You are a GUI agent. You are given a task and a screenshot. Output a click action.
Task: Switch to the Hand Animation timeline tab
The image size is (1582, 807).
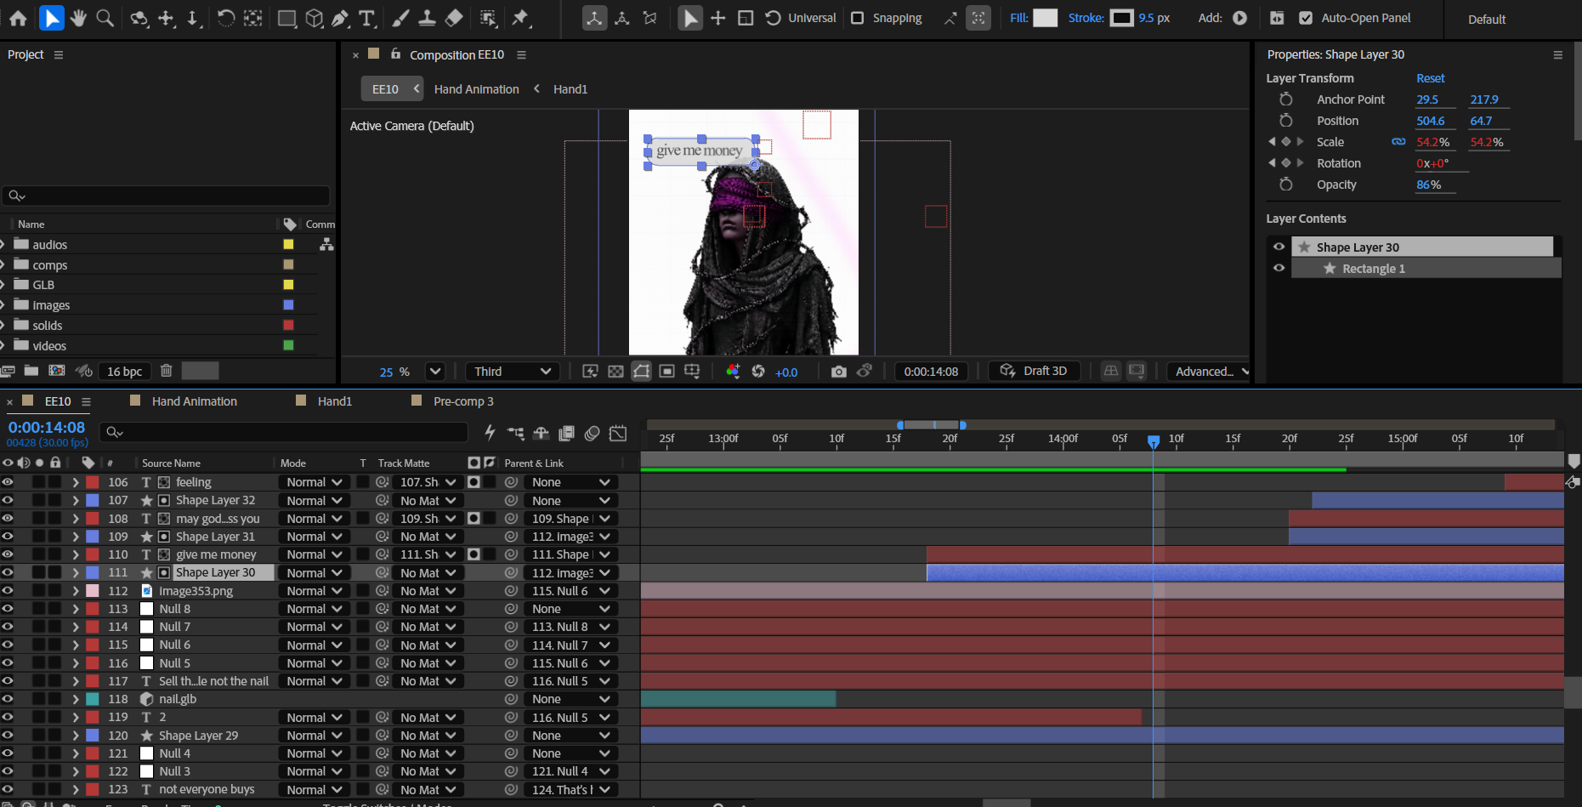tap(194, 401)
